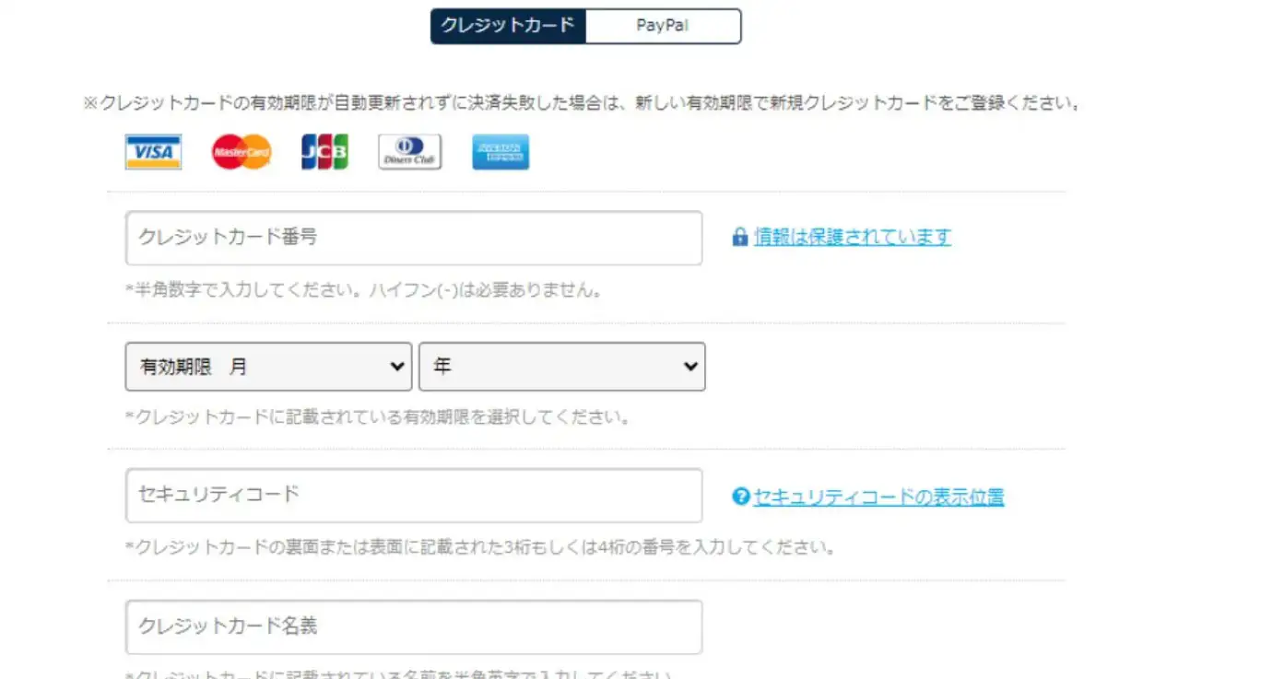This screenshot has height=679, width=1261.
Task: Focus the セキュリティコード input field
Action: [413, 495]
